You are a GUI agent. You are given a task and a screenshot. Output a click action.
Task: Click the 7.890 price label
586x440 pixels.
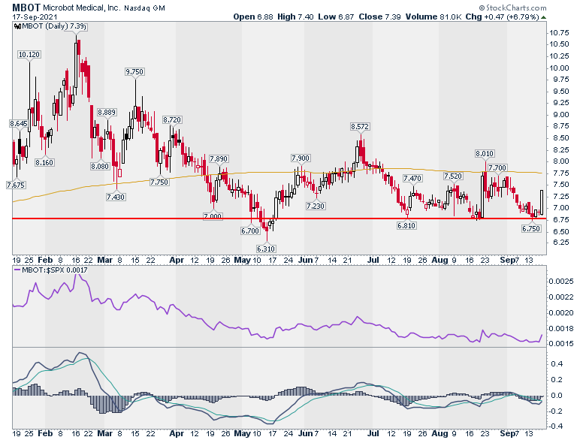click(219, 158)
